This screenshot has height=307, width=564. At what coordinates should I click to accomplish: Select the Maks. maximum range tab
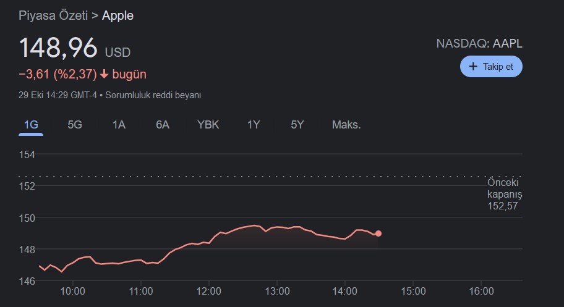pos(346,125)
